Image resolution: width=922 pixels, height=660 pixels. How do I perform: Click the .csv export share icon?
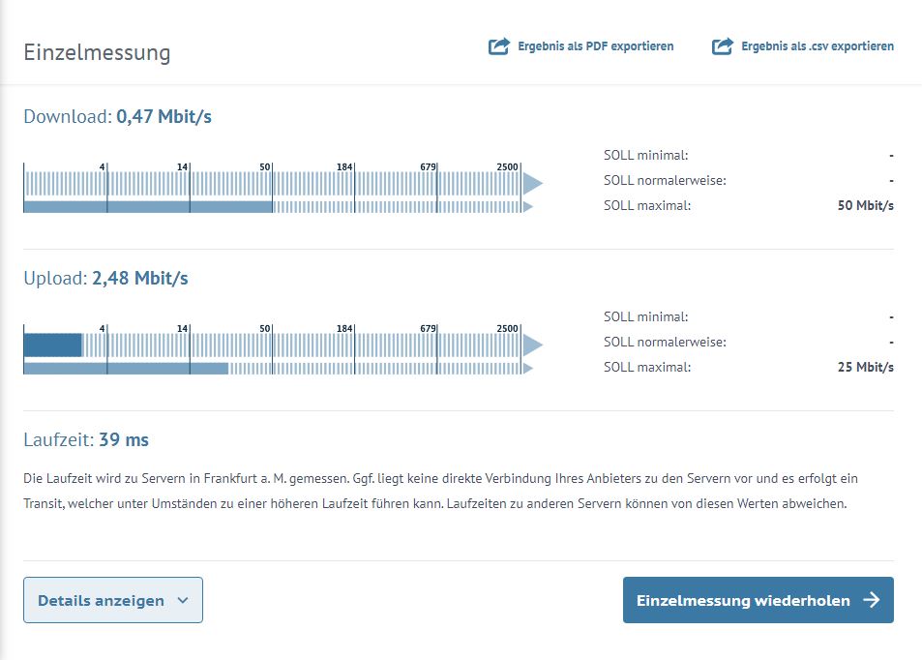click(x=723, y=46)
